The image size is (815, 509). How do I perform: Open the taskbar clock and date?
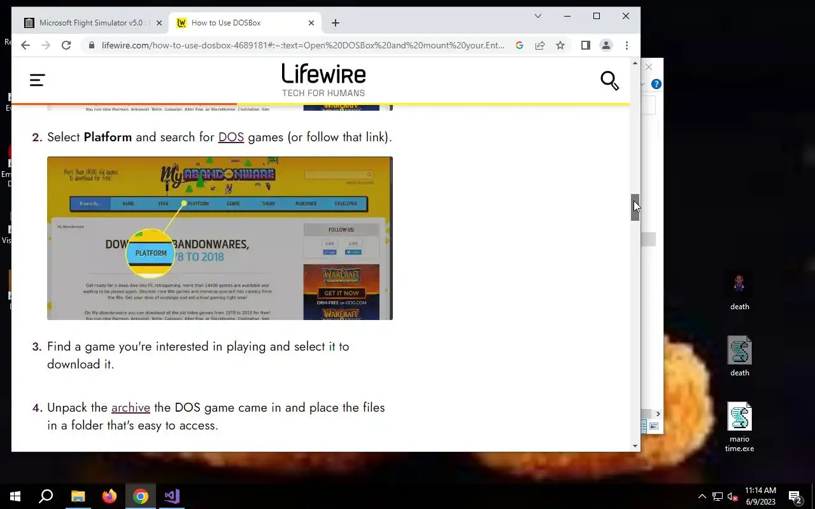pos(760,496)
